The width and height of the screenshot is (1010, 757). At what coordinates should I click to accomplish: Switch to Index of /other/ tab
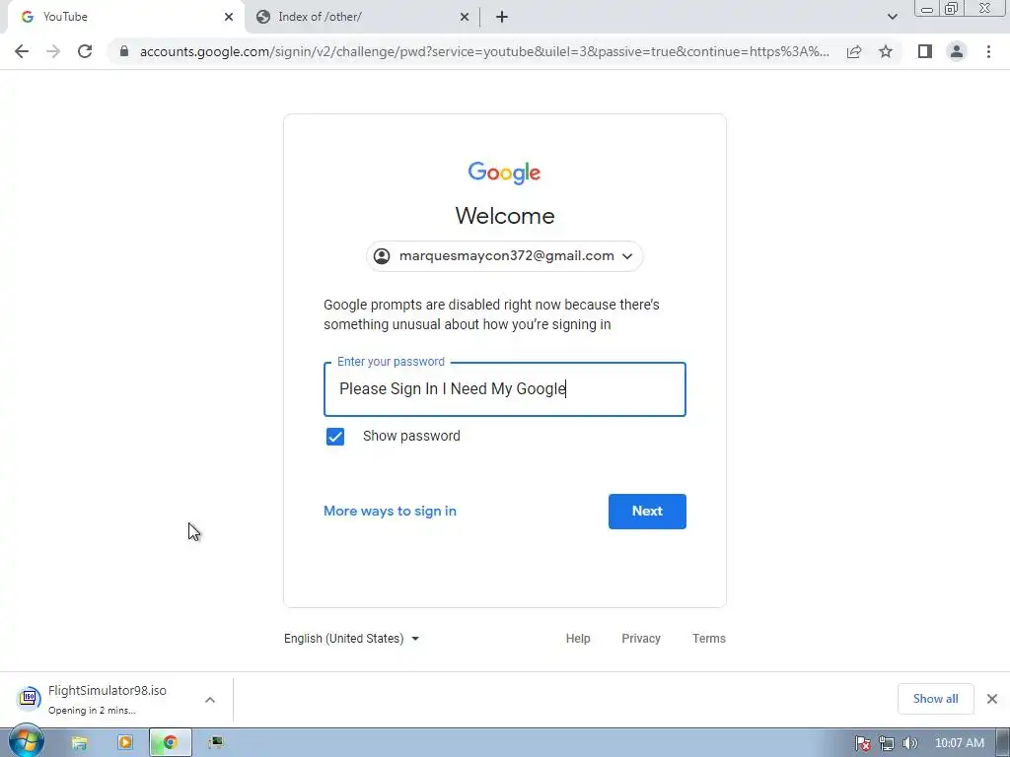[362, 17]
